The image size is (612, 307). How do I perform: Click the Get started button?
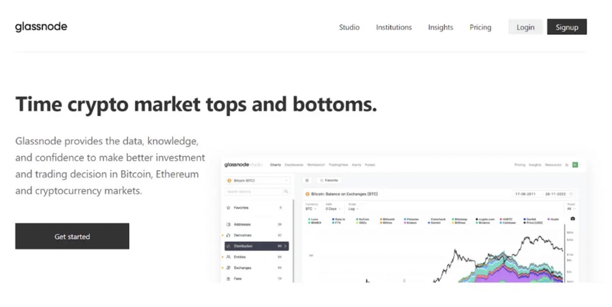click(x=72, y=236)
